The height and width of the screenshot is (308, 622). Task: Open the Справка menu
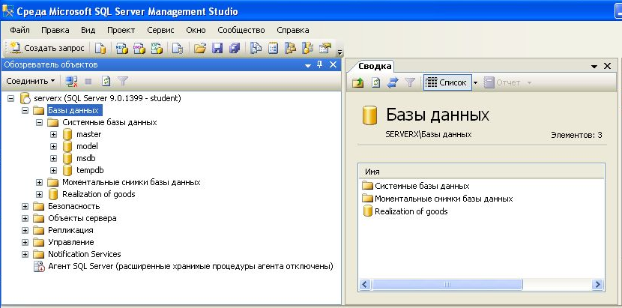click(293, 30)
